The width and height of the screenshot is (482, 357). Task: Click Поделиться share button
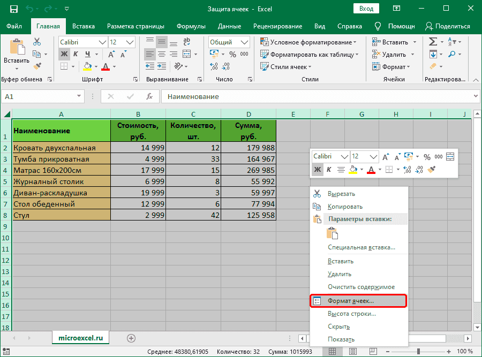point(447,26)
